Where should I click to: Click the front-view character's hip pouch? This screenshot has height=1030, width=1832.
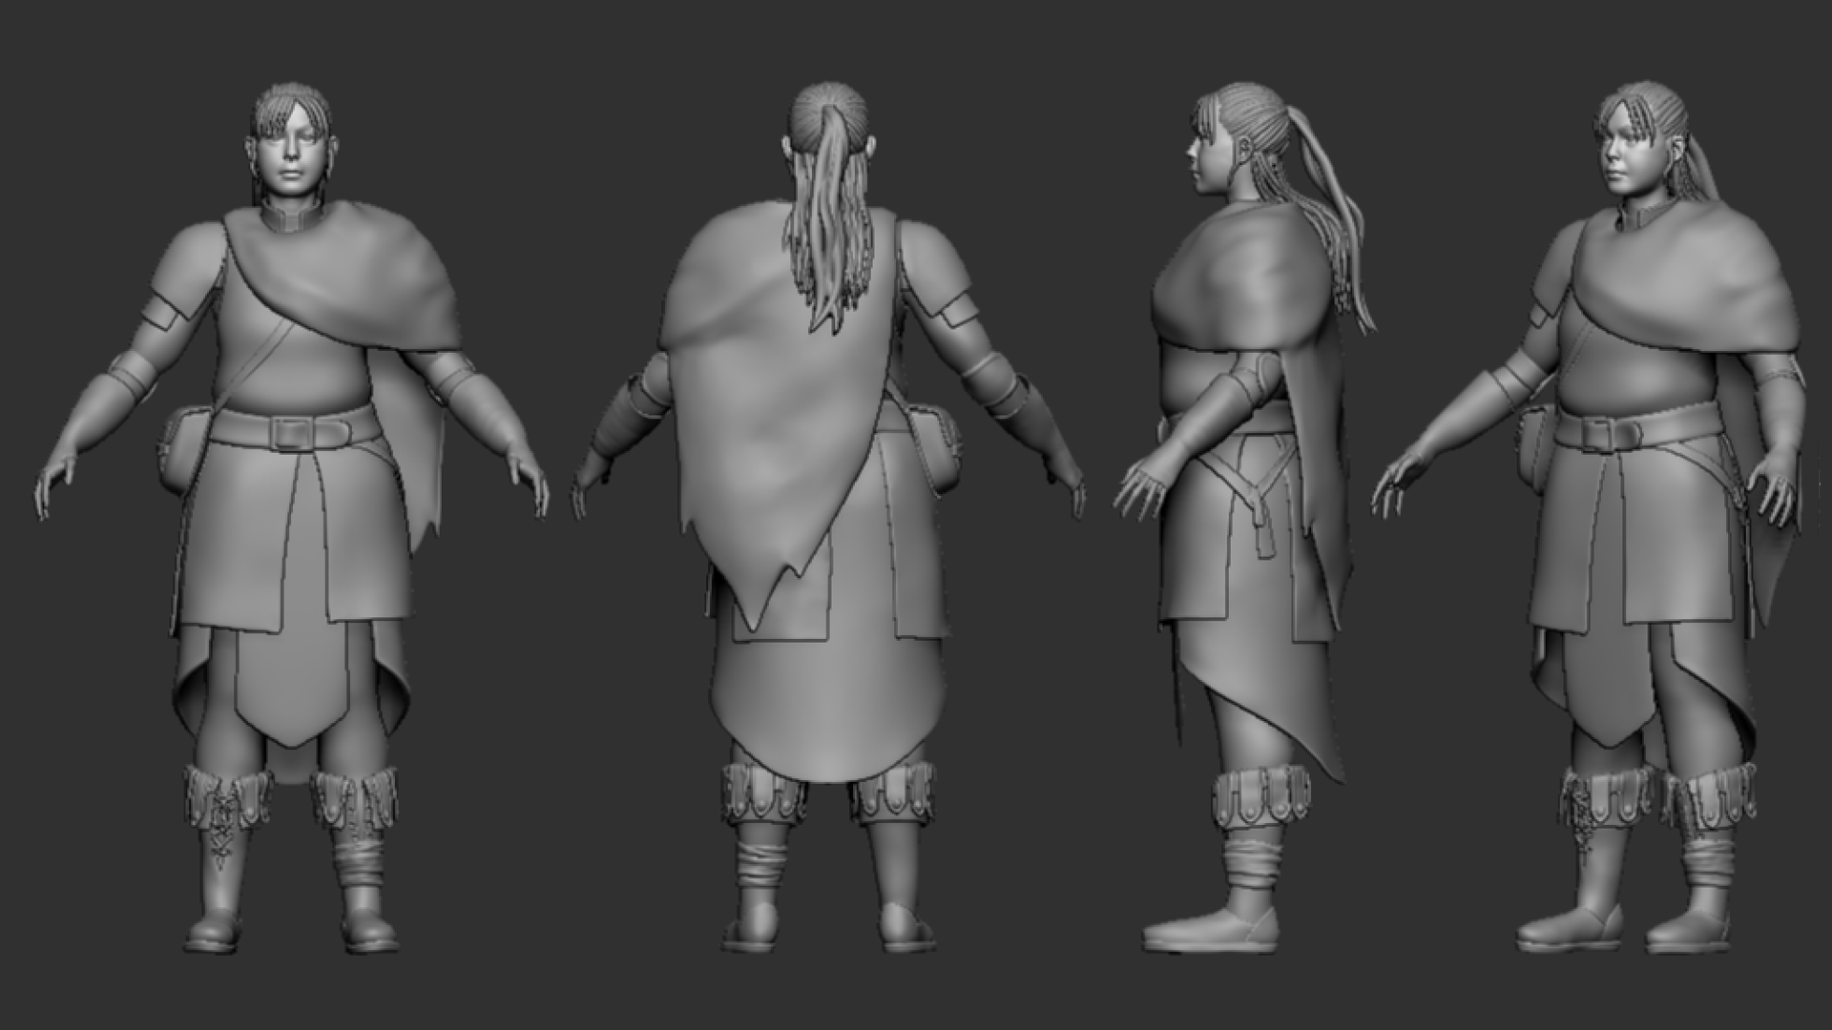(179, 448)
